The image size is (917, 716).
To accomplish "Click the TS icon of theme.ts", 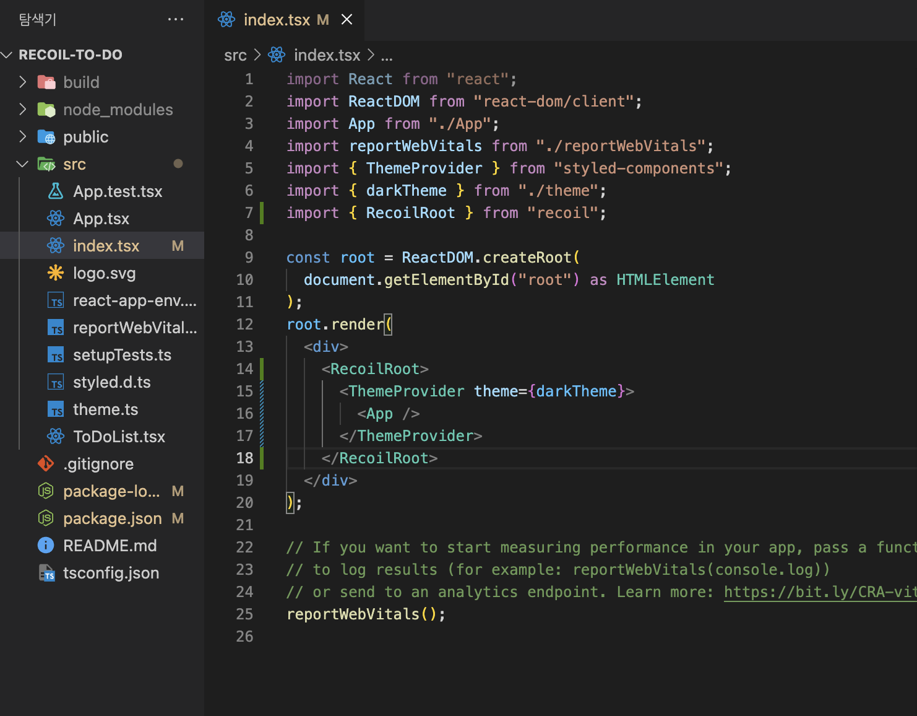I will [56, 409].
